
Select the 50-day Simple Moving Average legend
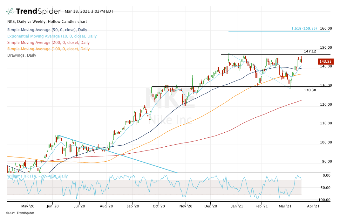[47, 30]
